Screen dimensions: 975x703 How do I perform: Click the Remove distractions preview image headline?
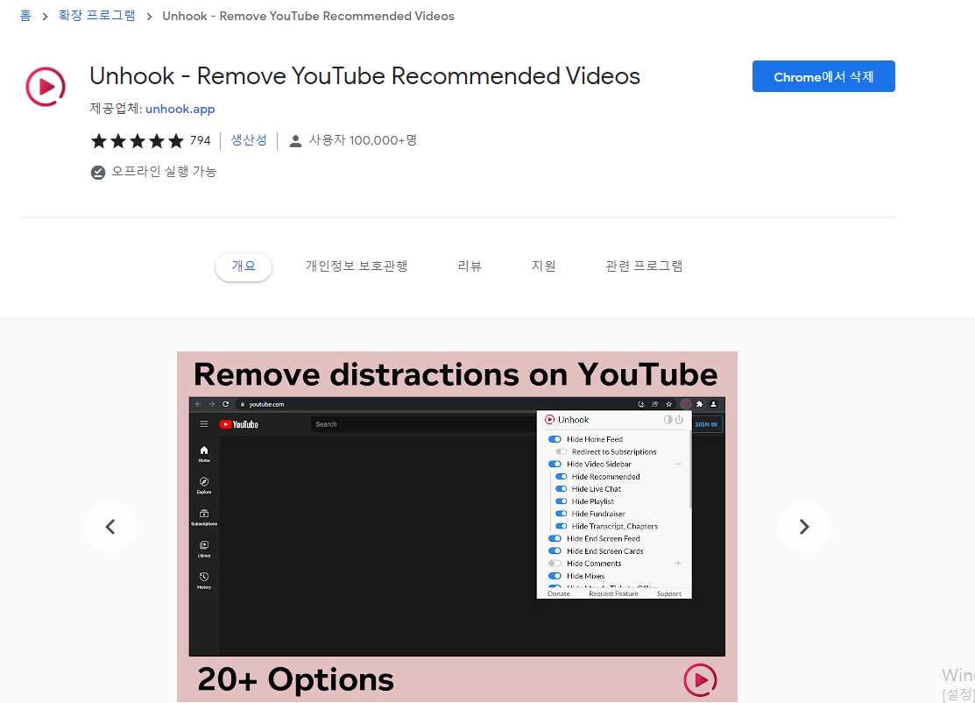click(x=456, y=374)
